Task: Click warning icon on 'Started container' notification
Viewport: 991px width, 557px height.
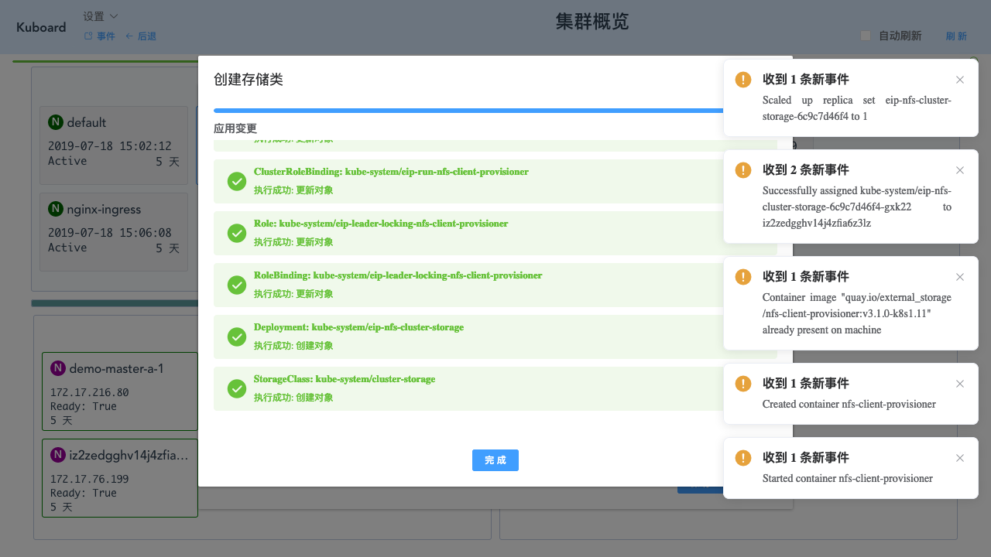Action: (x=743, y=458)
